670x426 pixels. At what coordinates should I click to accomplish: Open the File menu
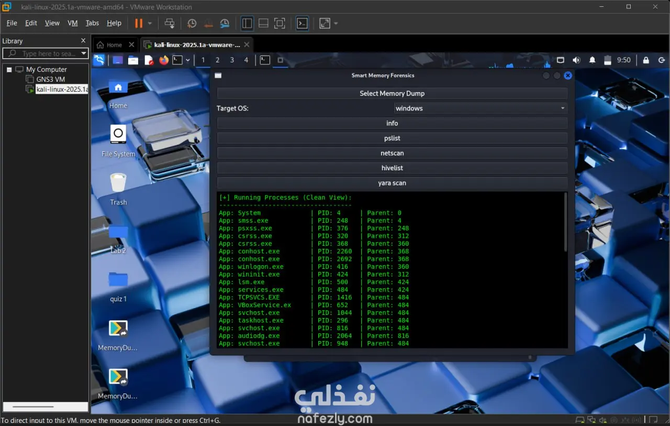coord(12,23)
